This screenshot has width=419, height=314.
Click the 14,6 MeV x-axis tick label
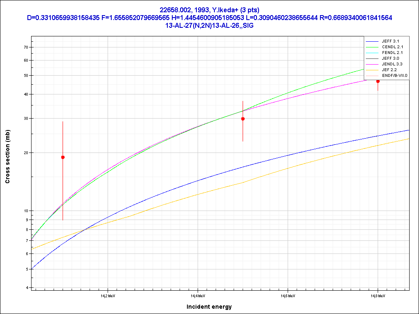287,295
